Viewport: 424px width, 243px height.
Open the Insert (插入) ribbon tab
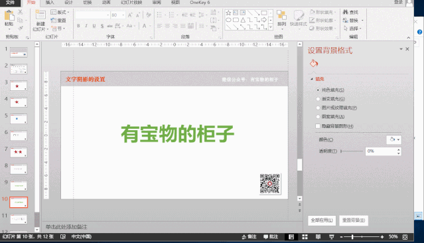click(50, 3)
